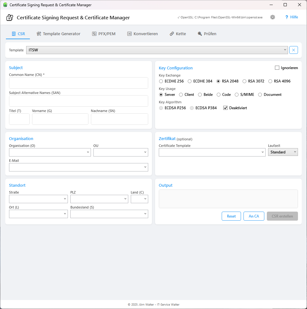Open the settings gear icon
Image resolution: width=307 pixels, height=309 pixels.
(272, 17)
